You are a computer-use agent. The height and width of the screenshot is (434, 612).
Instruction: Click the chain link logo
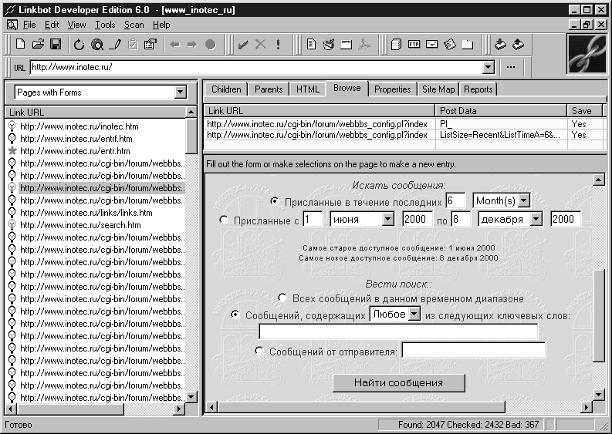tap(587, 55)
